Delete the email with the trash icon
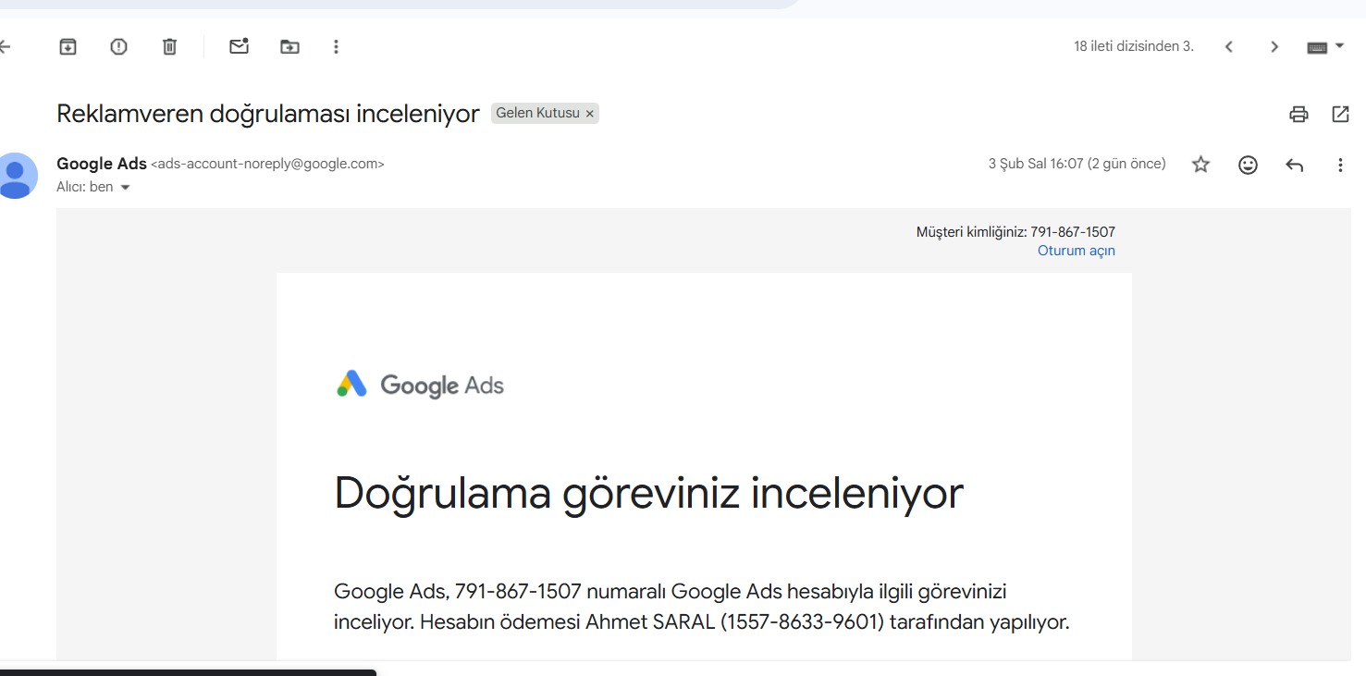This screenshot has width=1366, height=676. coord(169,46)
